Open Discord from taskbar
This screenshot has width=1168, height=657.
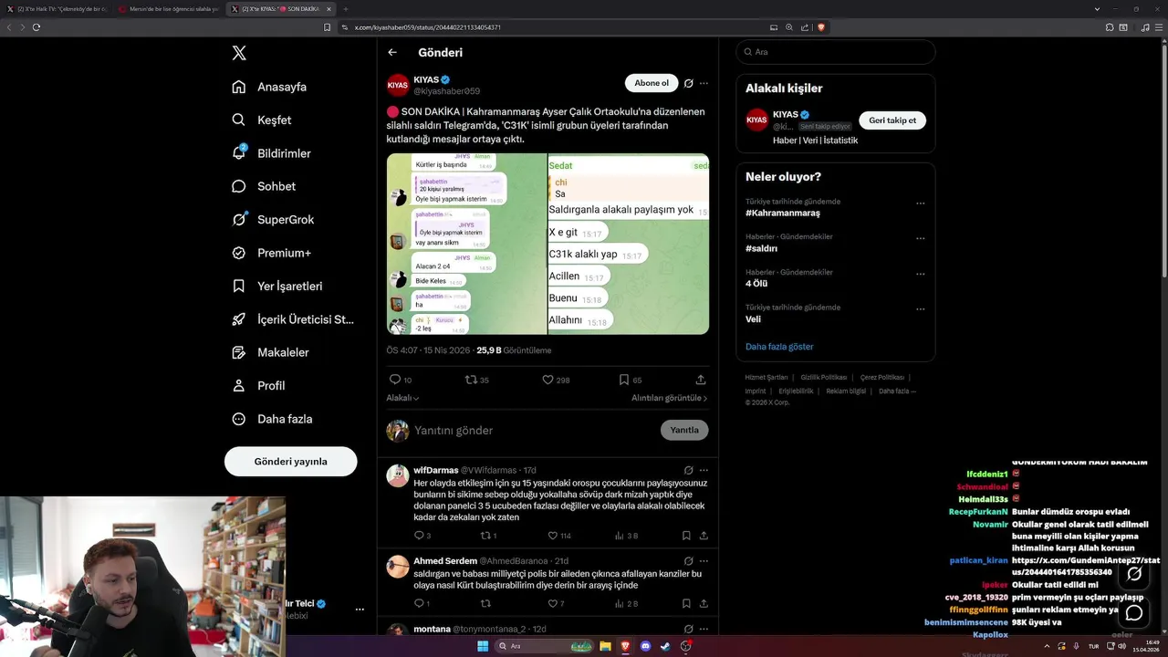click(x=645, y=646)
